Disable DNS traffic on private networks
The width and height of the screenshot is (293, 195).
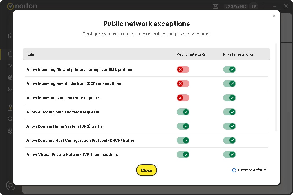229,126
